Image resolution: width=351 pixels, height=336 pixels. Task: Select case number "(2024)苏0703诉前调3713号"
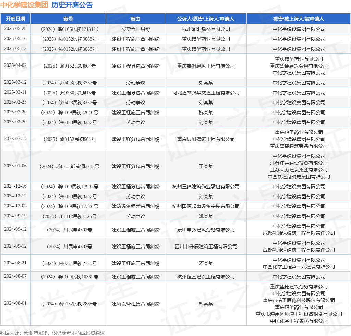click(x=69, y=166)
